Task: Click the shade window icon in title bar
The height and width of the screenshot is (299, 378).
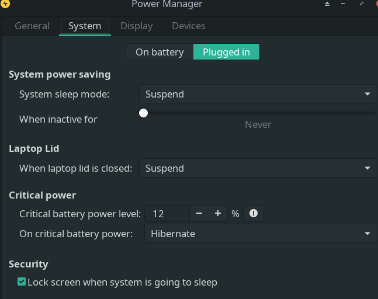Action: pos(327,5)
